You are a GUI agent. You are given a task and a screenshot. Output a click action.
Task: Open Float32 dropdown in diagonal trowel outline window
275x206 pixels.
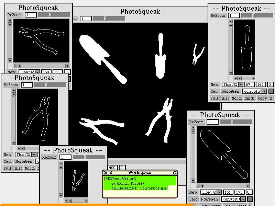coord(219,192)
